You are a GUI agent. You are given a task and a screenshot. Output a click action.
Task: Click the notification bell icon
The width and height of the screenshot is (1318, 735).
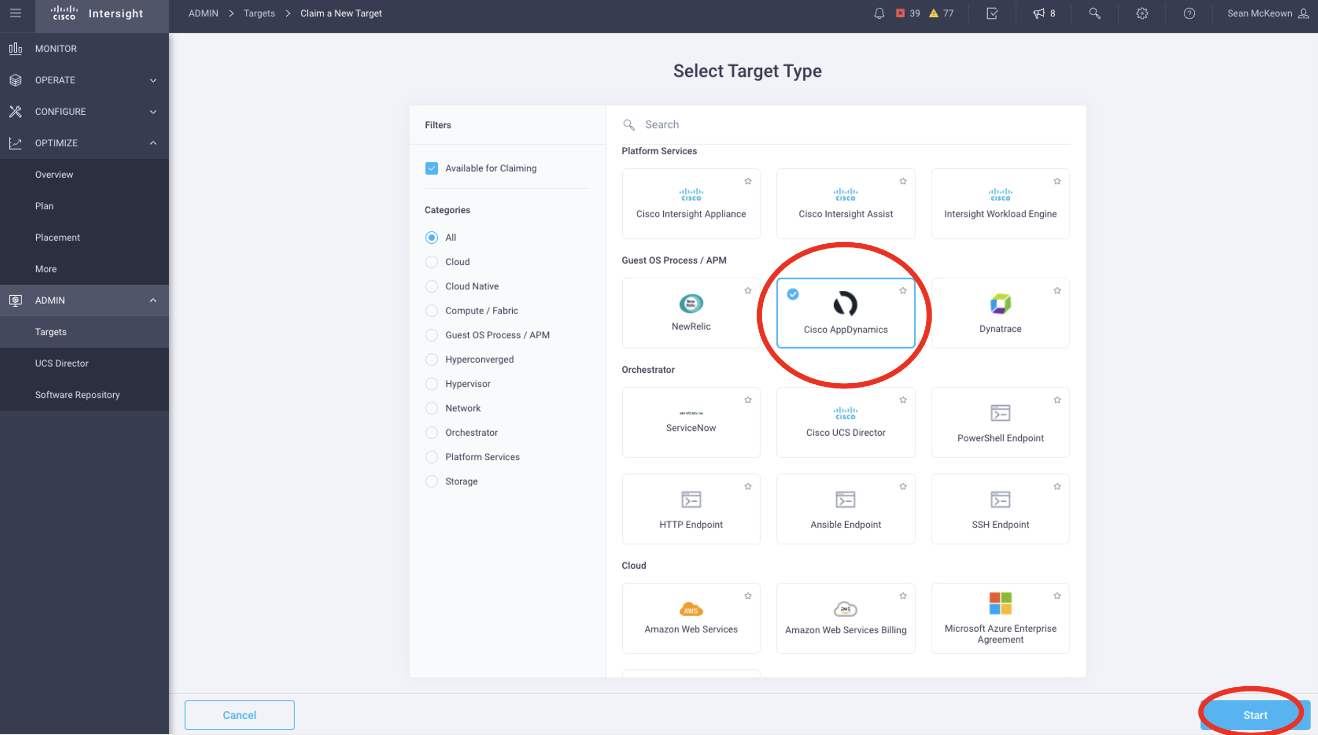click(879, 14)
